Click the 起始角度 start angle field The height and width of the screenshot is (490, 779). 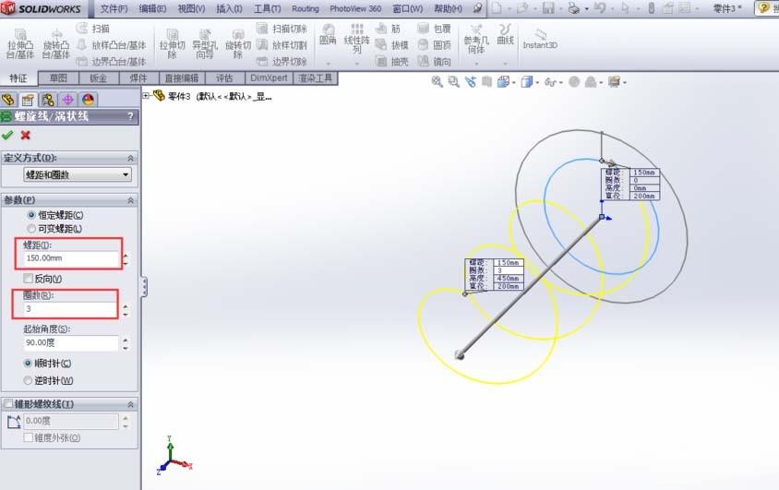pyautogui.click(x=70, y=342)
